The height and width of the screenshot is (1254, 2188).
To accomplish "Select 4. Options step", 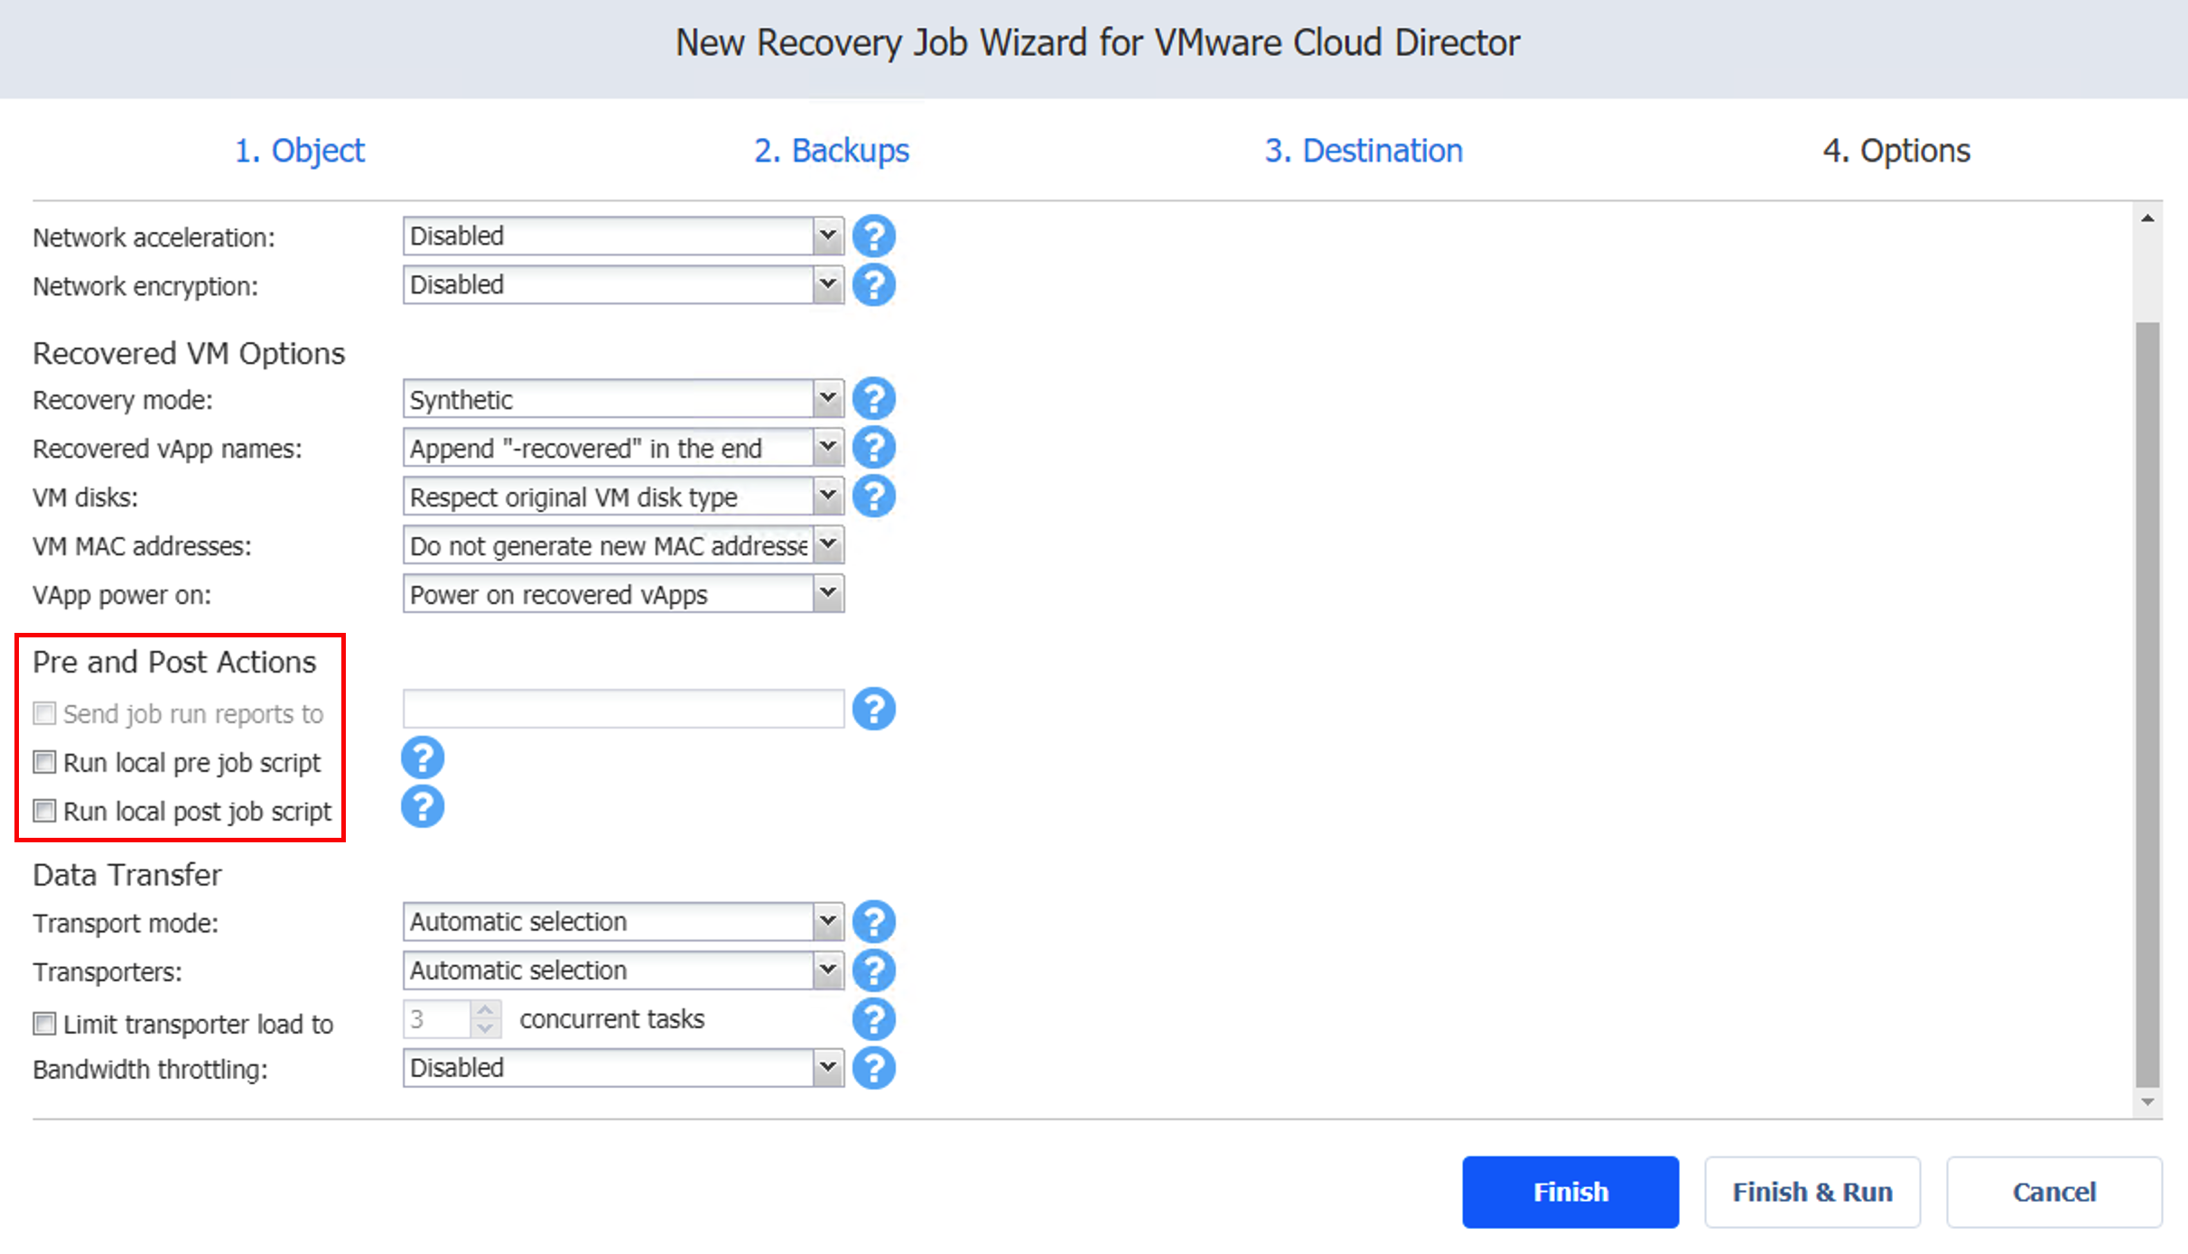I will 1896,151.
